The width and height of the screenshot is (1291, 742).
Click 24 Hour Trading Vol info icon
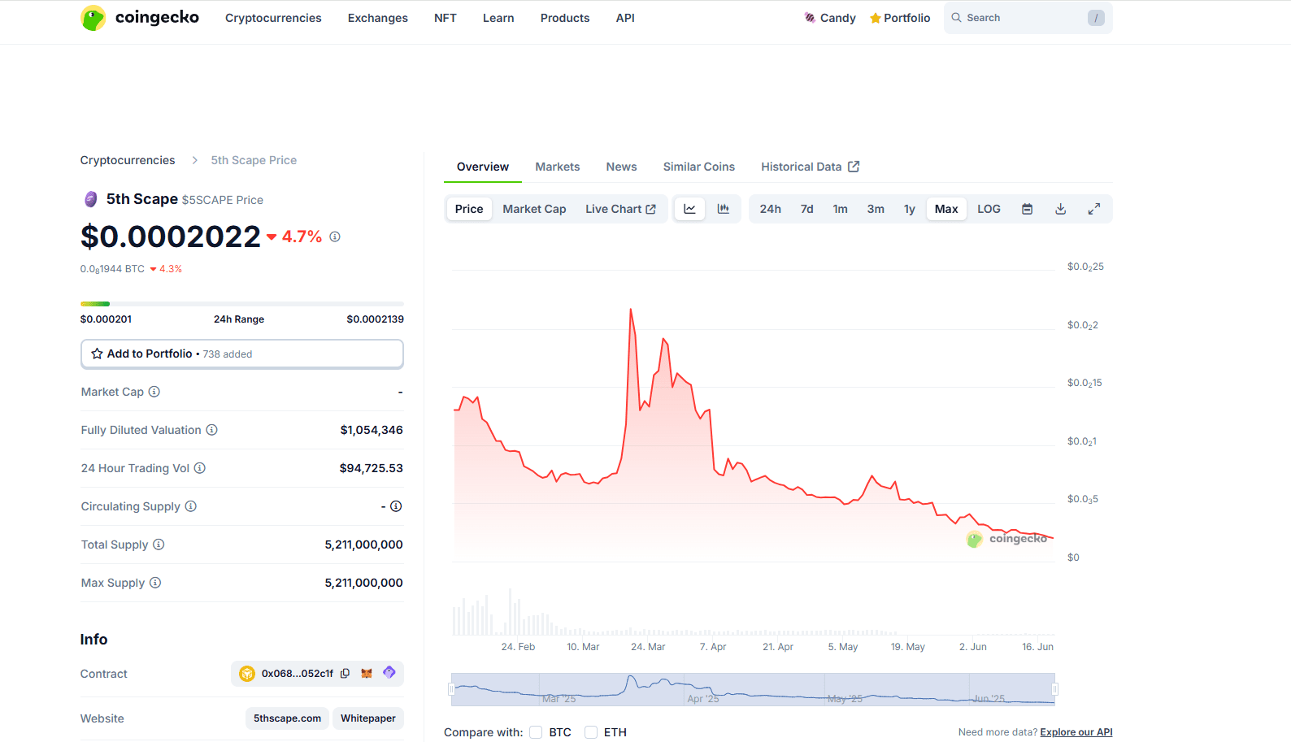point(200,468)
